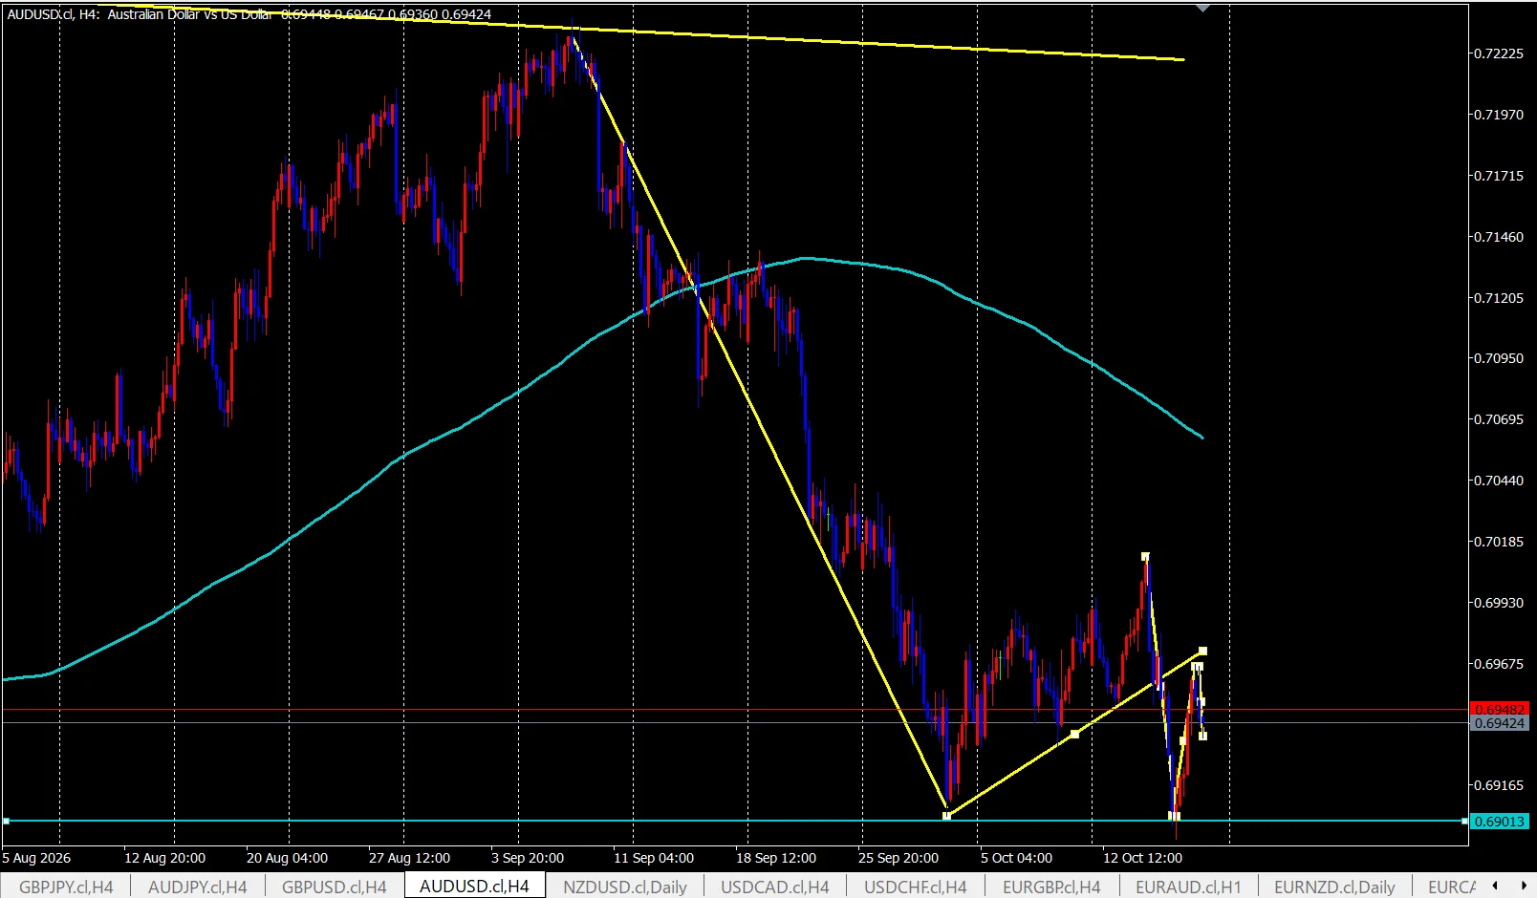1537x898 pixels.
Task: Select the EURNZD.cl,Daily chart tab
Action: [x=1334, y=887]
